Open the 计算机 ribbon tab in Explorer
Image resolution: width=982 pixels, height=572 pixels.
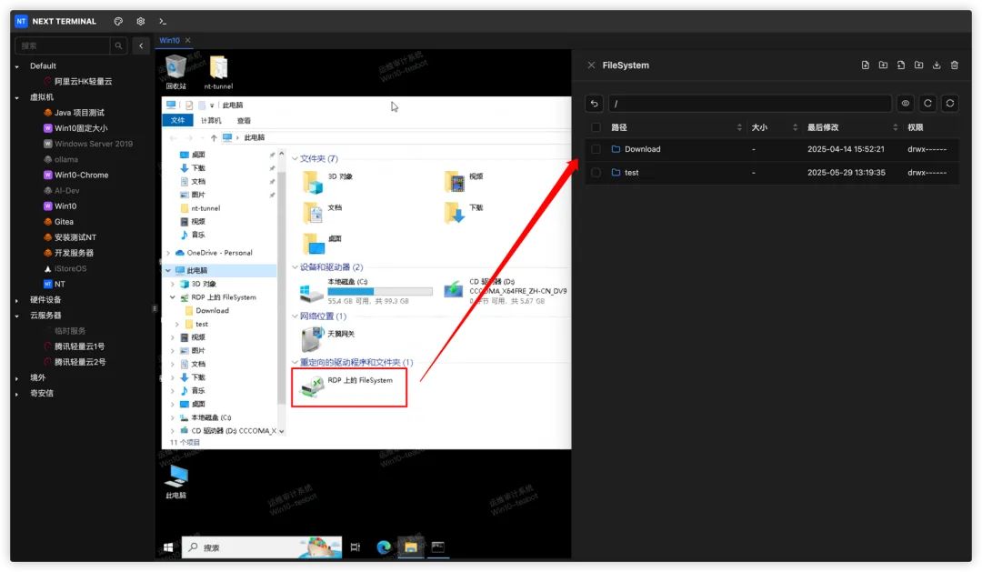(x=211, y=120)
